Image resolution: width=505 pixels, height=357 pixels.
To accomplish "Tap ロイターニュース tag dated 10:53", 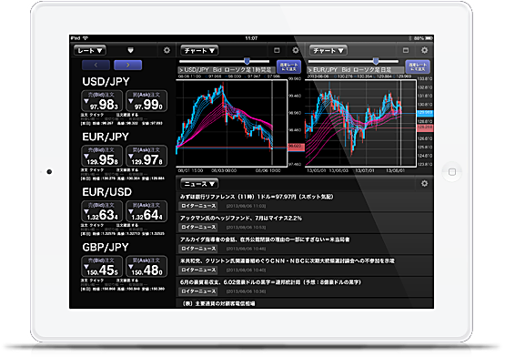I will [198, 227].
